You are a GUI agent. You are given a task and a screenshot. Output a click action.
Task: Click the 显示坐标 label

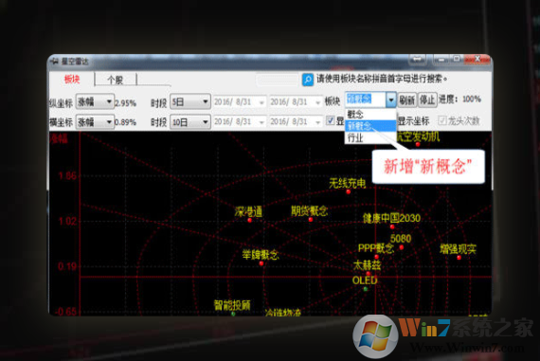(x=413, y=121)
